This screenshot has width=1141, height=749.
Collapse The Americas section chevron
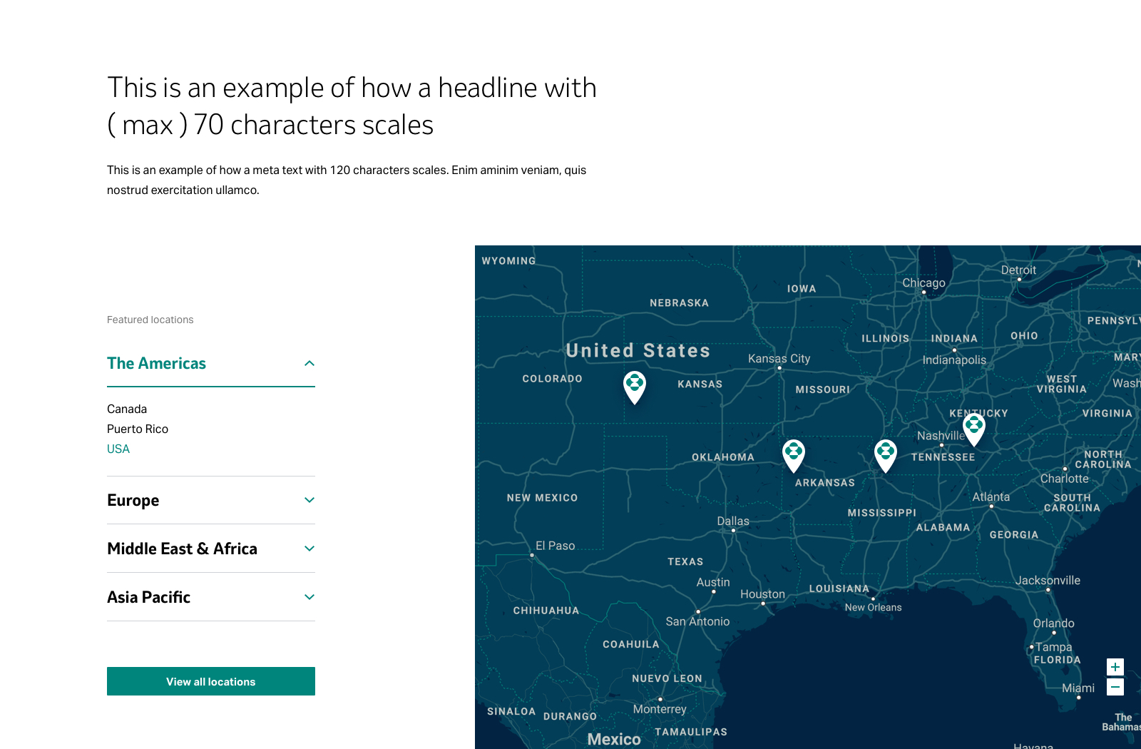point(309,364)
